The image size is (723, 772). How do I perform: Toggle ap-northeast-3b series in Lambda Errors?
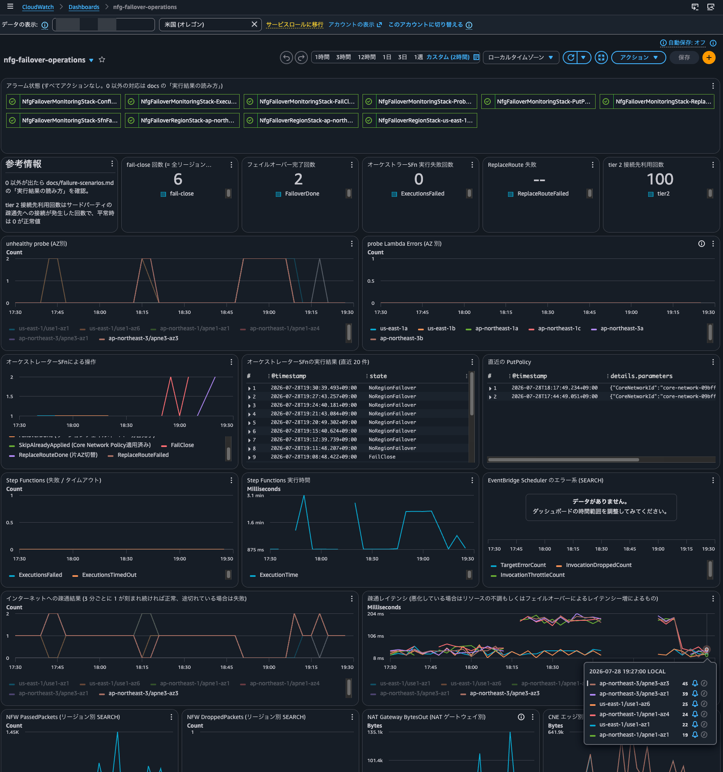397,338
